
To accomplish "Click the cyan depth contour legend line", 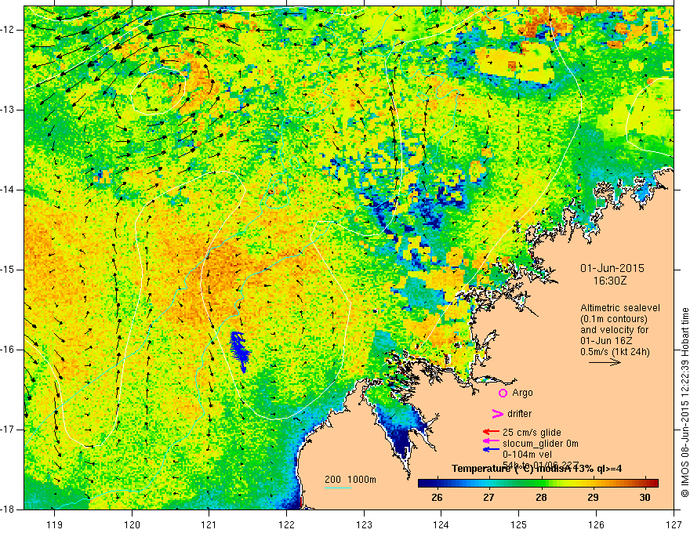I will 337,488.
